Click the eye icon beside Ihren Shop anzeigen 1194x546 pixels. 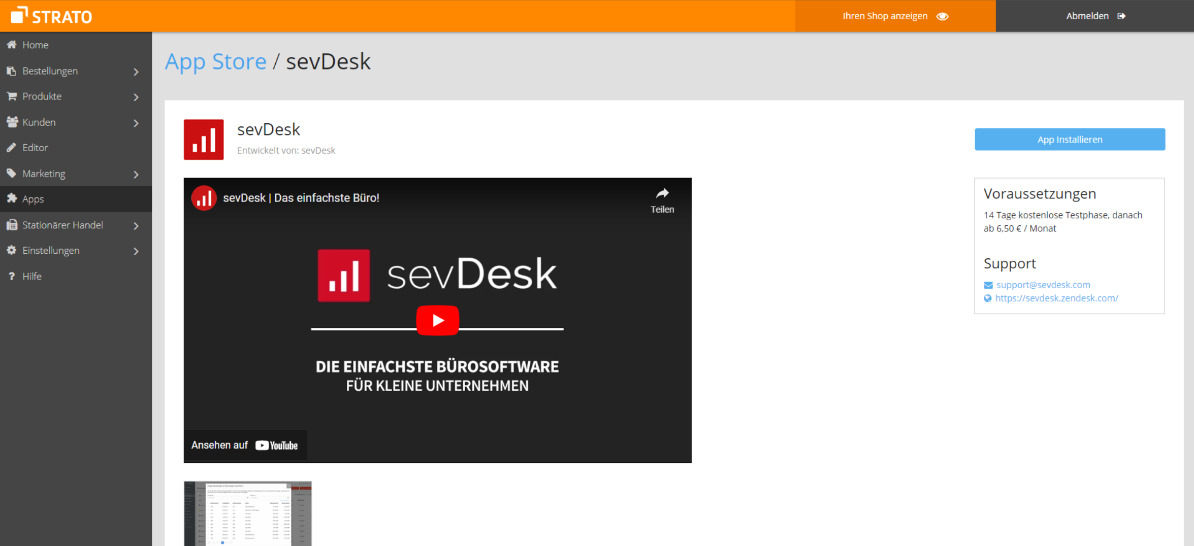click(x=943, y=16)
